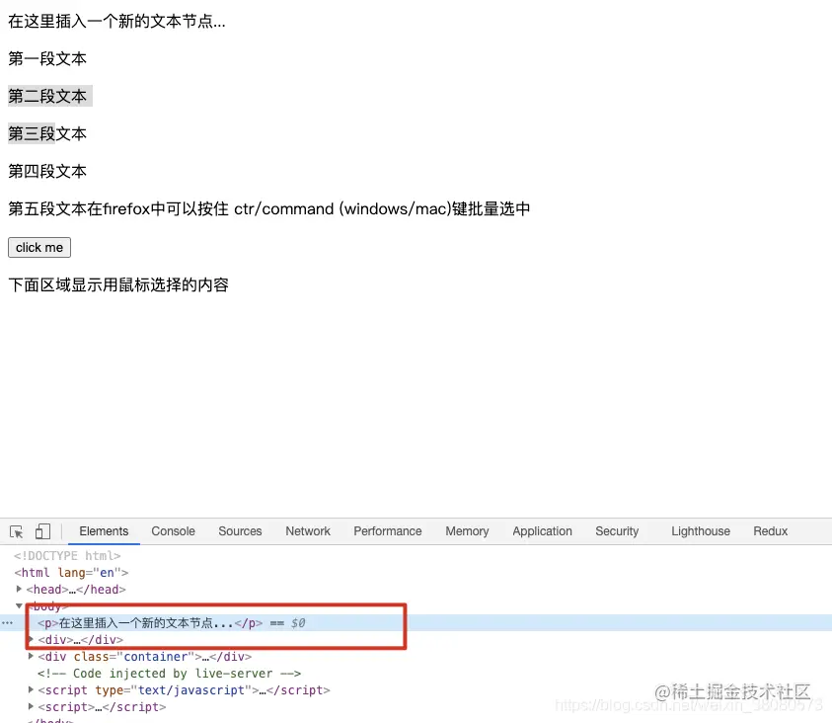The image size is (832, 723).
Task: Click the paragraph '第四段文本'
Action: (47, 172)
